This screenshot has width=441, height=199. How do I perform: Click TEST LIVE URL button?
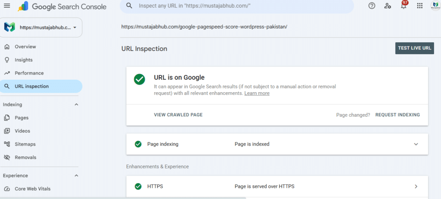pos(415,48)
